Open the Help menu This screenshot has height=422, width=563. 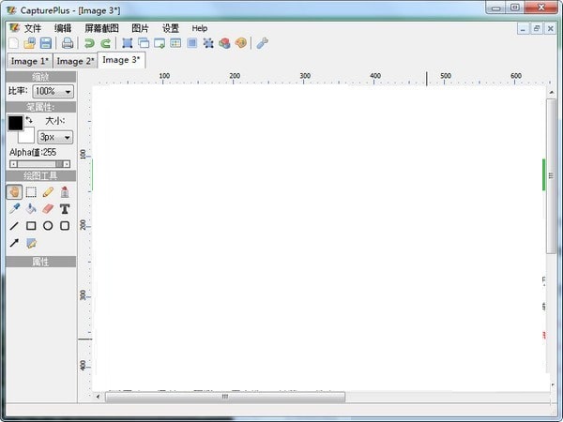point(200,28)
